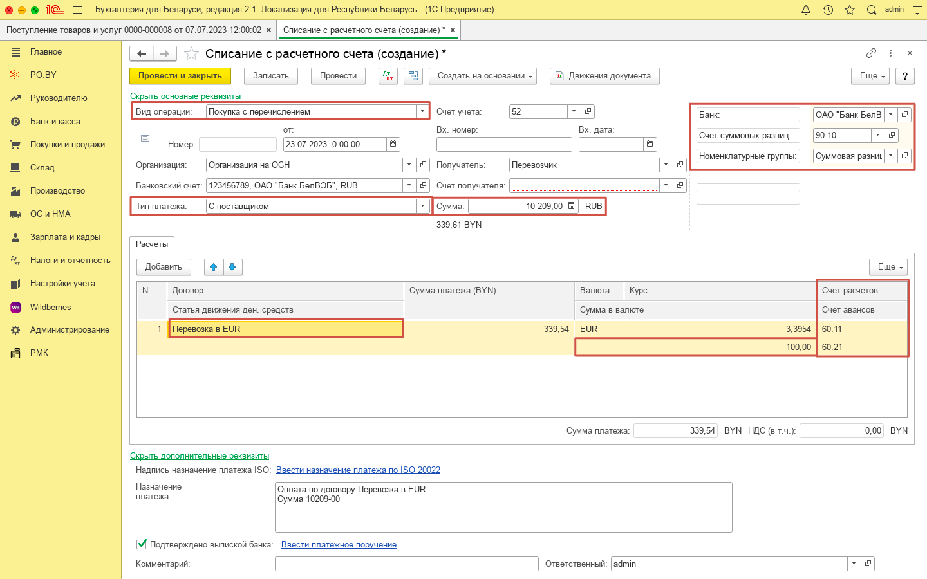
Task: Switch to Поступление товаров и услуг tab
Action: [x=133, y=30]
